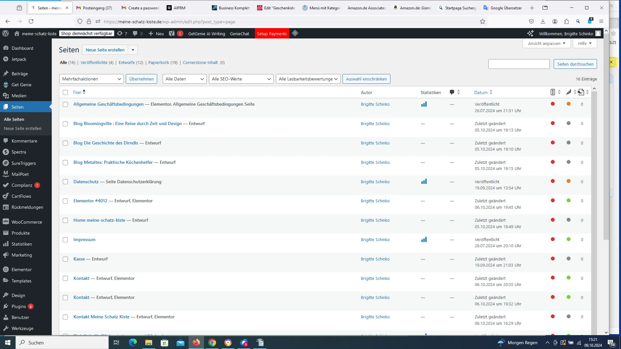
Task: Click into the page search input field
Action: pyautogui.click(x=519, y=64)
